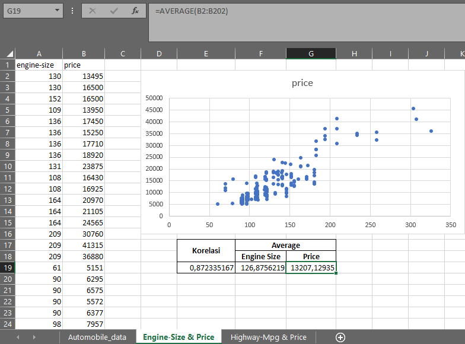
Task: Select cell with price 23875
Action: tap(84, 166)
